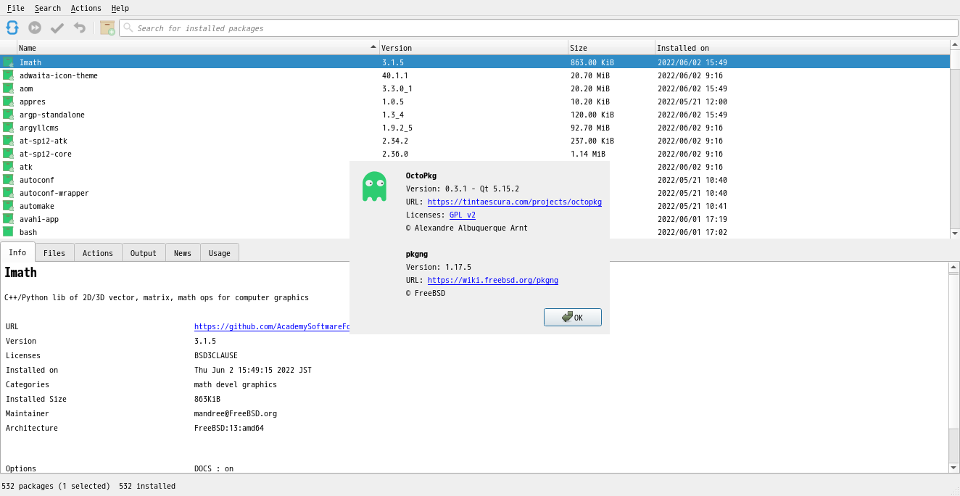Click the status icon beside avahi-app
This screenshot has height=496, width=960.
(x=8, y=219)
